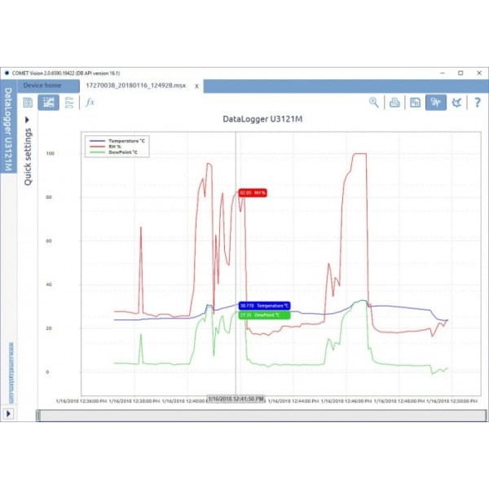Open the graph settings wrench icon
489x489 pixels.
coord(457,103)
